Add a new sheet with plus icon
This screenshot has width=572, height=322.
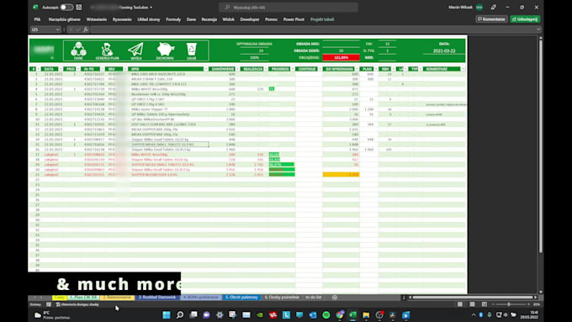[335, 298]
